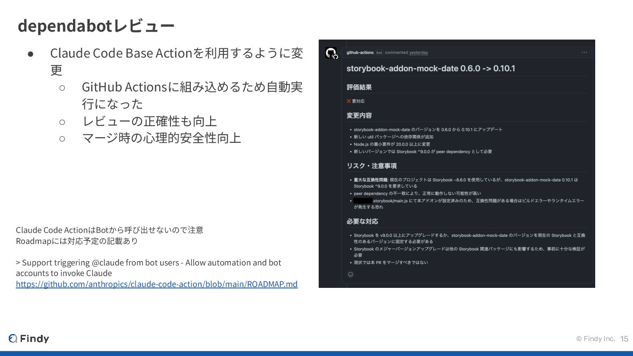Click the Findy logo in the footer
The image size is (633, 356).
coord(29,338)
